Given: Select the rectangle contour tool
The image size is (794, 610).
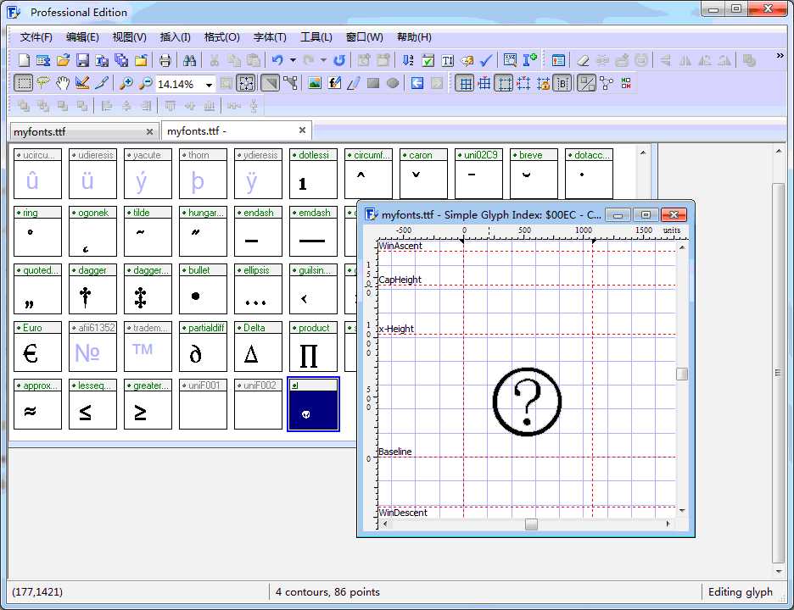Looking at the screenshot, I should point(373,84).
